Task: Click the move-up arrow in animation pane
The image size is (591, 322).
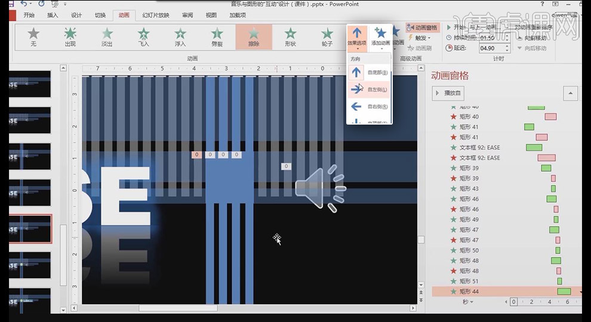Action: coord(570,93)
